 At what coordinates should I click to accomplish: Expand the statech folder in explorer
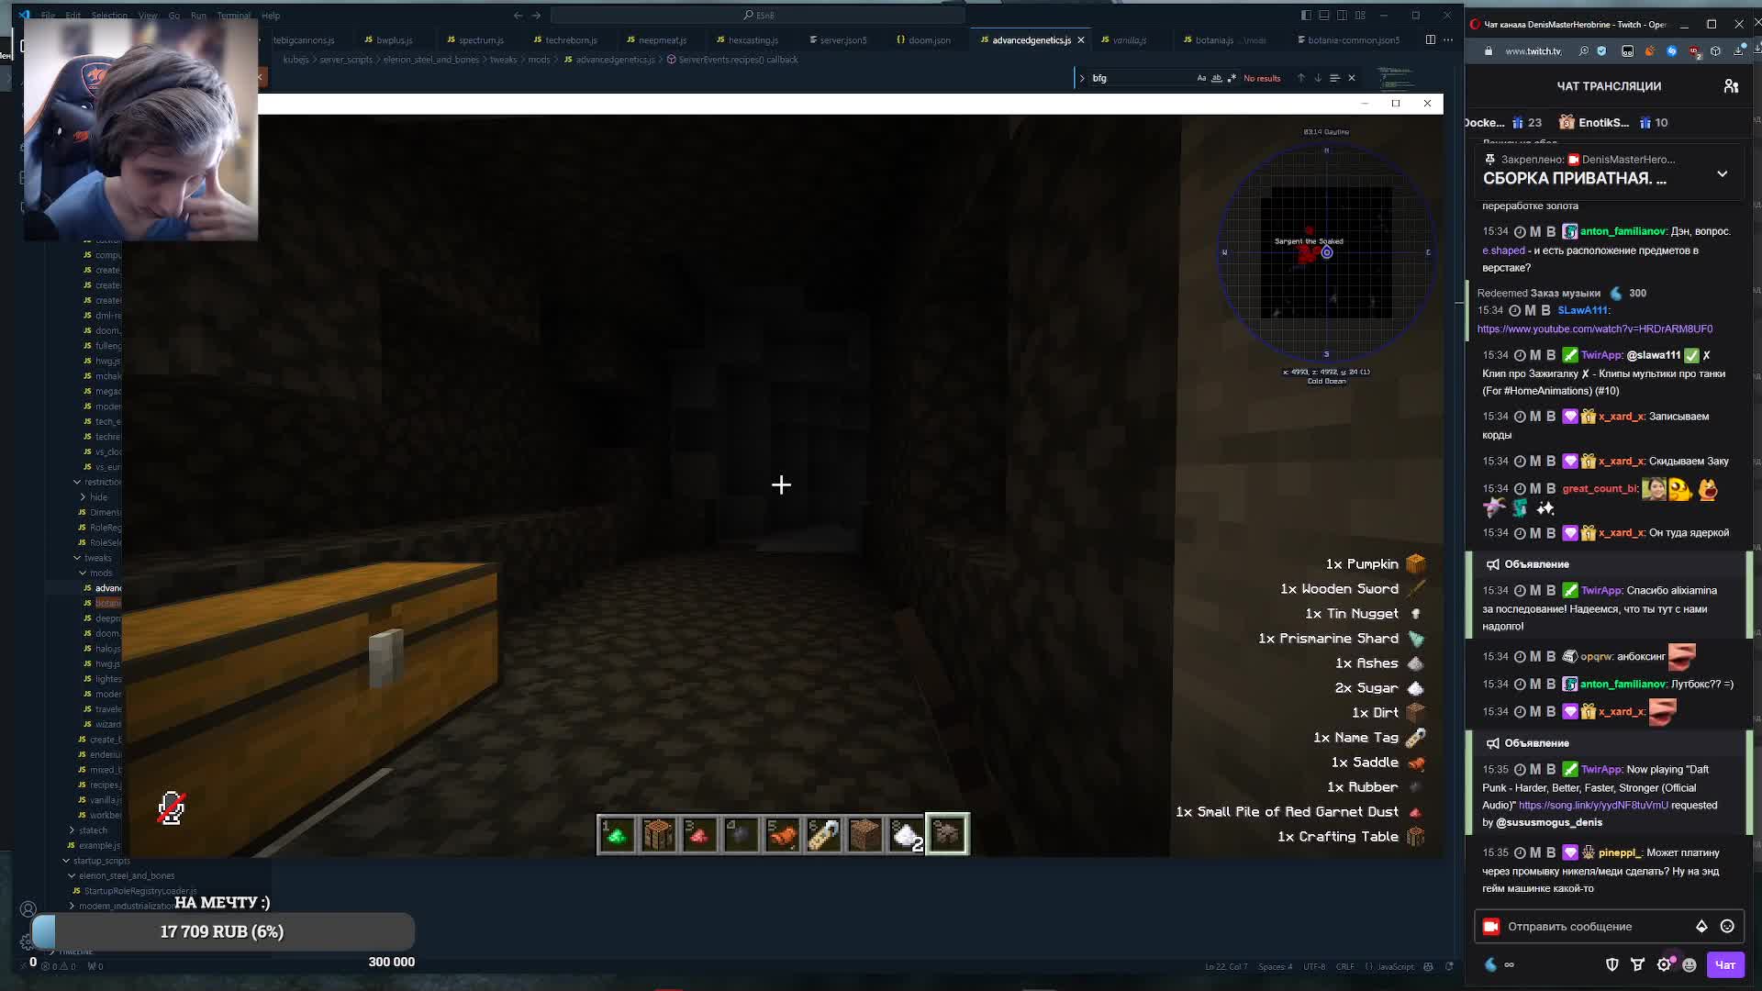point(72,830)
